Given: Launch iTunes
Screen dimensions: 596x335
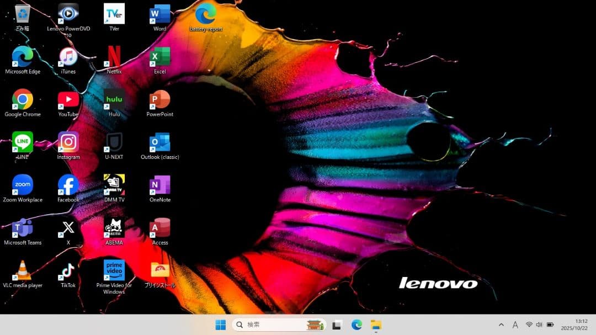Looking at the screenshot, I should pyautogui.click(x=67, y=55).
